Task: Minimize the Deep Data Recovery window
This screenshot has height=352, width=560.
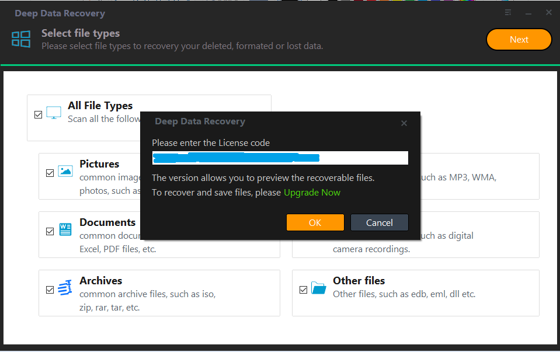Action: click(x=528, y=13)
